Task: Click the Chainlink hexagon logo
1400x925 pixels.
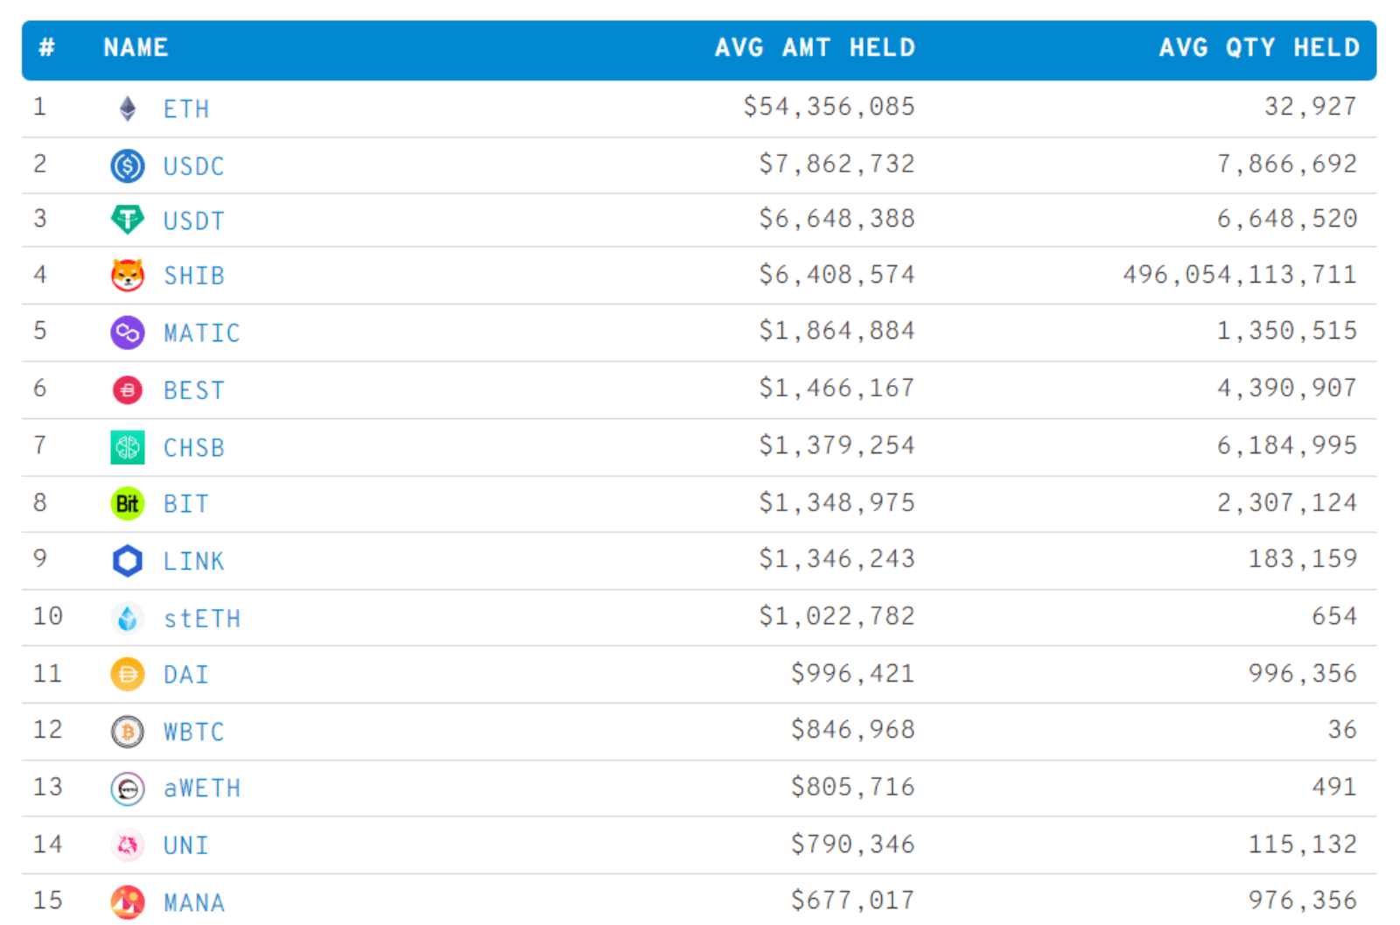Action: click(128, 560)
